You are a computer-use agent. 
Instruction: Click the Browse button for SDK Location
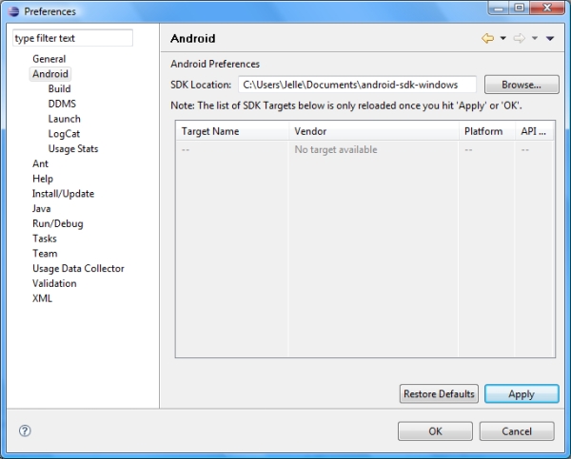(x=521, y=85)
